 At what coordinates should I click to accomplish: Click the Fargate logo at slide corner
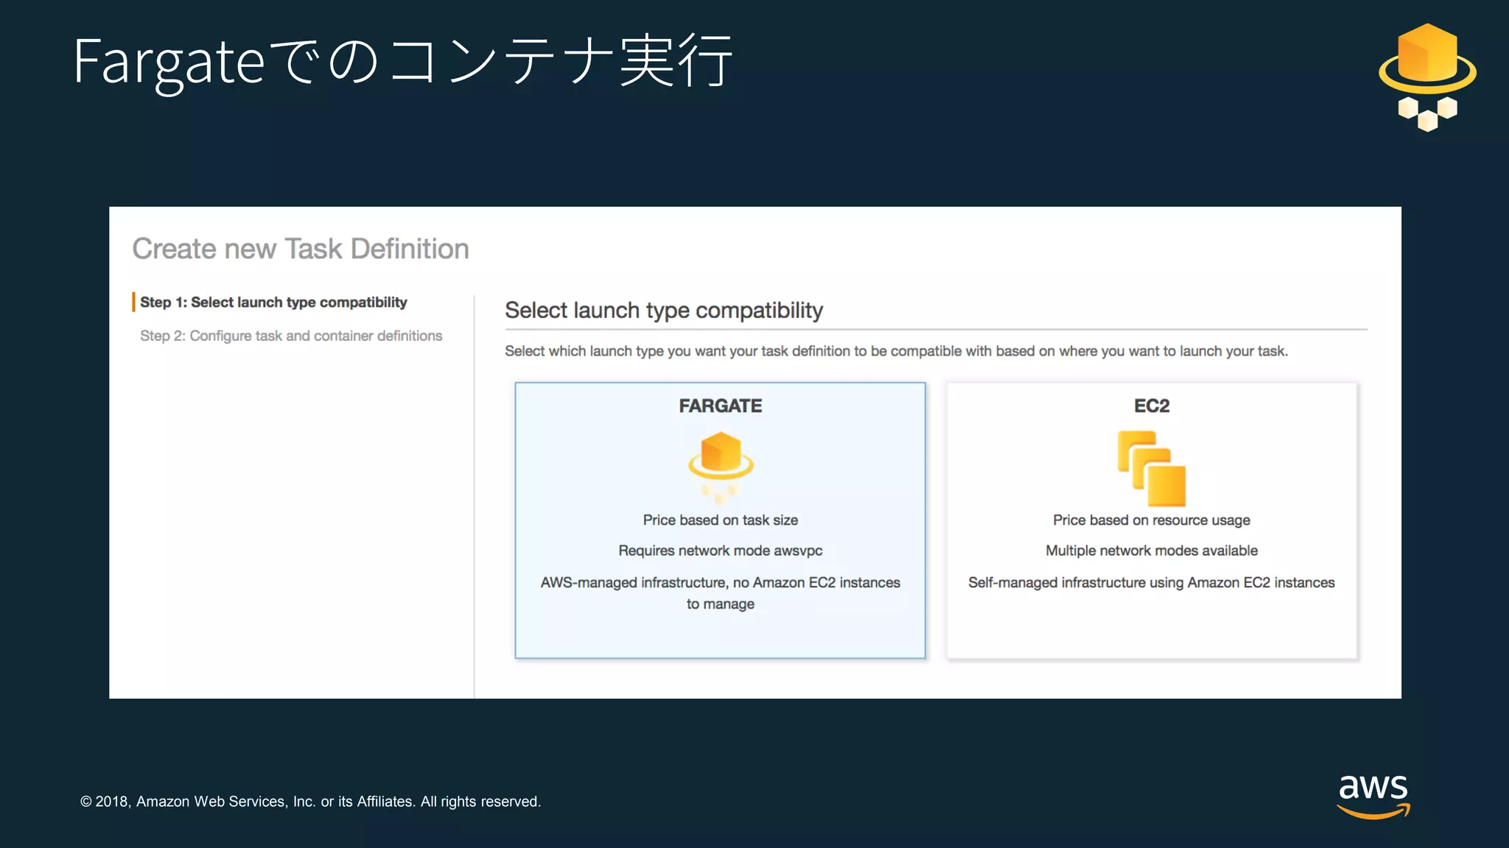point(1427,77)
